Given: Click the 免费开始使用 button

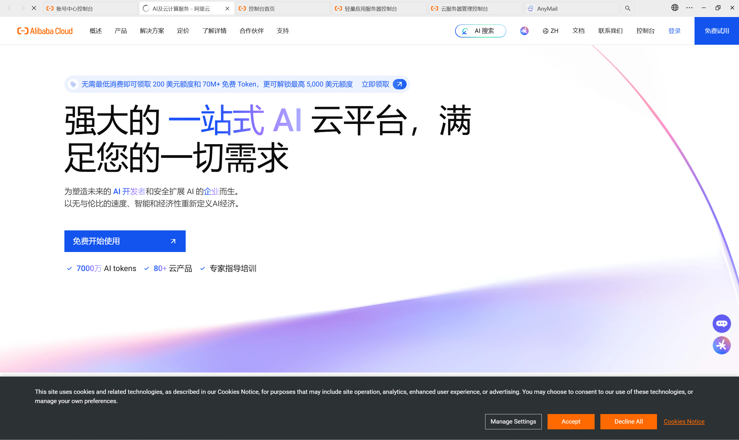Looking at the screenshot, I should [x=125, y=241].
